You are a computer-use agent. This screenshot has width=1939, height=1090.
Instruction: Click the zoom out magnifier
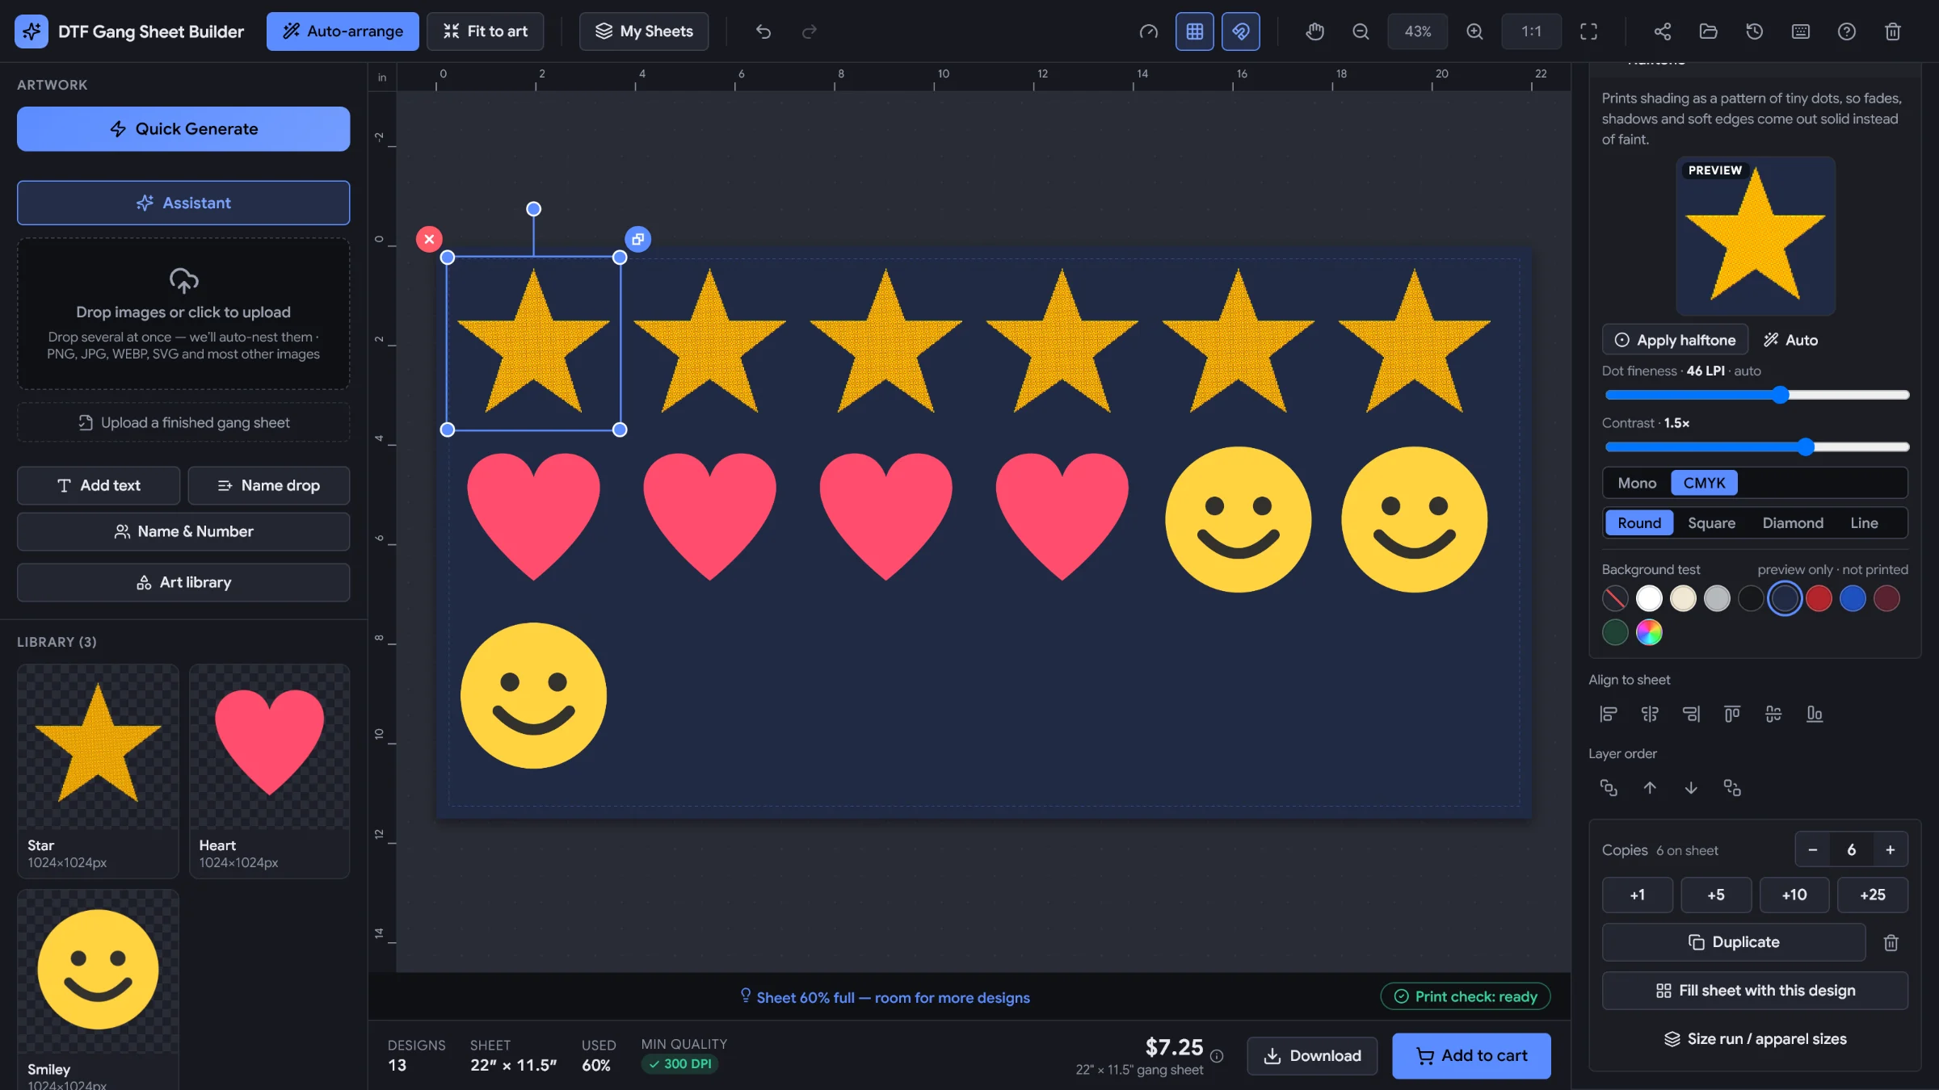(1361, 31)
